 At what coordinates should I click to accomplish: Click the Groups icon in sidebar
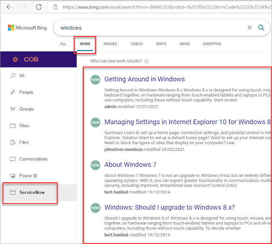click(x=13, y=109)
